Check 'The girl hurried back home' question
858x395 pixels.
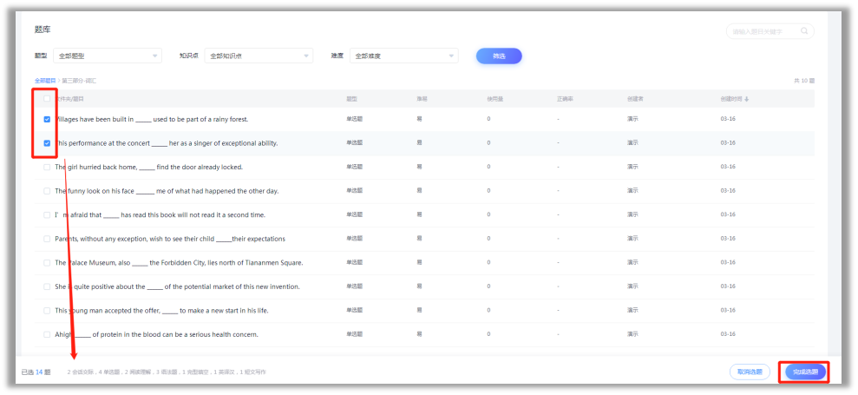coord(47,167)
